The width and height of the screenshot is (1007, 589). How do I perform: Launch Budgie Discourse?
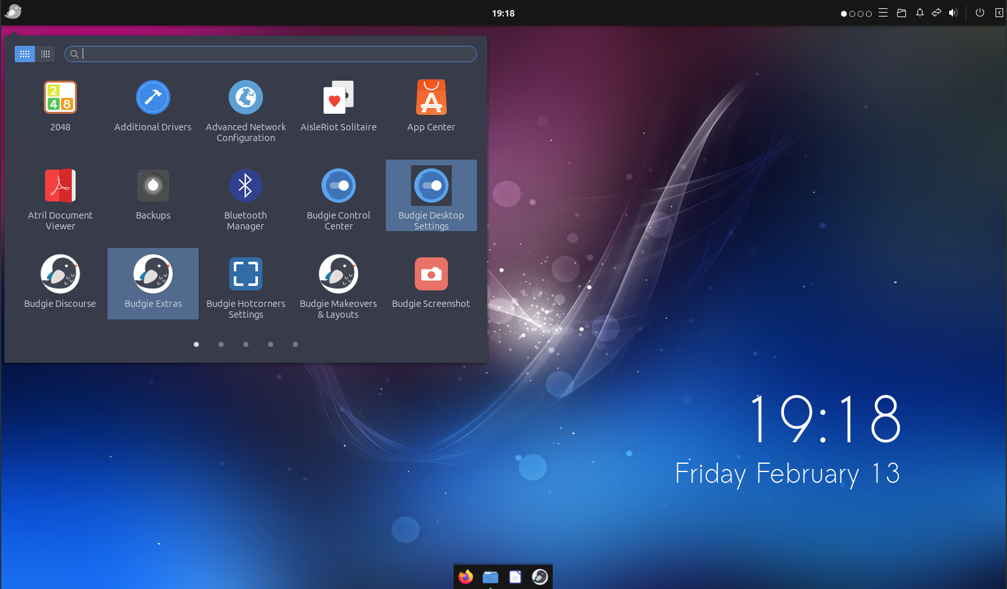(x=60, y=284)
